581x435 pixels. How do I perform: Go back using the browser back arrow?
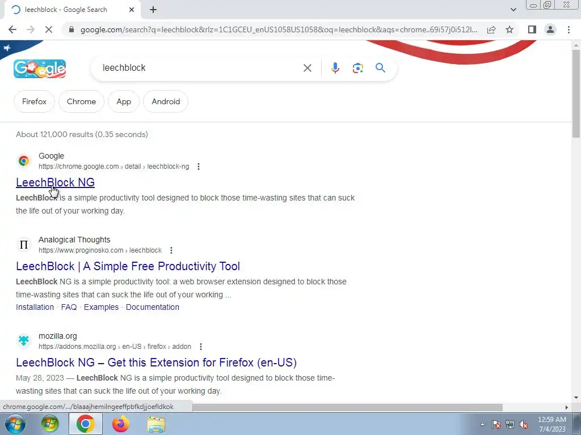click(x=12, y=29)
